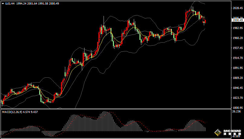Click the 1869.20 price axis label
The image size is (244, 139).
tap(237, 78)
